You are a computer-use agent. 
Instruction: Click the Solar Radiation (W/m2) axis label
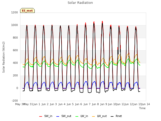tap(4, 57)
